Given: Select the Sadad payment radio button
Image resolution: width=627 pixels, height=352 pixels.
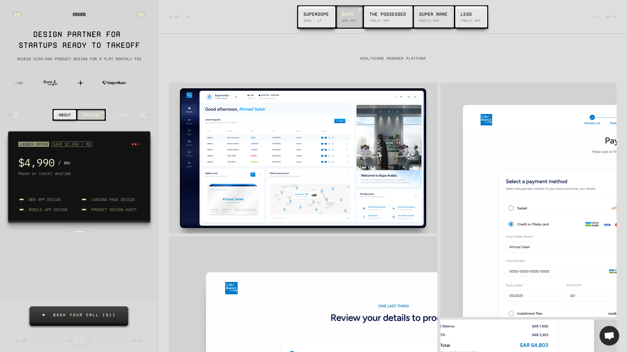Looking at the screenshot, I should tap(511, 208).
